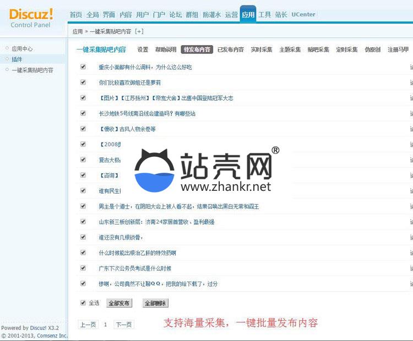Go to 首页 in top navigation
Viewport: 413px width, 341px height.
click(x=76, y=15)
